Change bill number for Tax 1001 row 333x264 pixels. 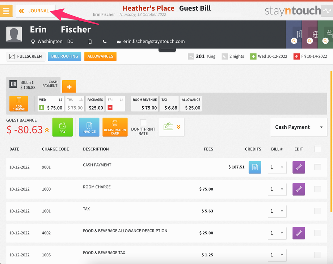277,211
